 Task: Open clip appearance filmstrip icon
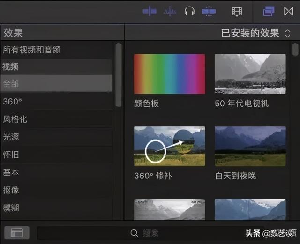237,12
